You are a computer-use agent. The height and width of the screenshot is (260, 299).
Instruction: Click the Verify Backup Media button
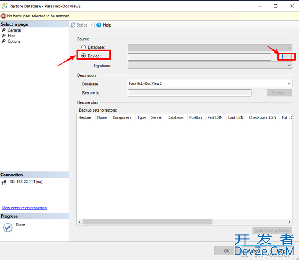[x=272, y=231]
